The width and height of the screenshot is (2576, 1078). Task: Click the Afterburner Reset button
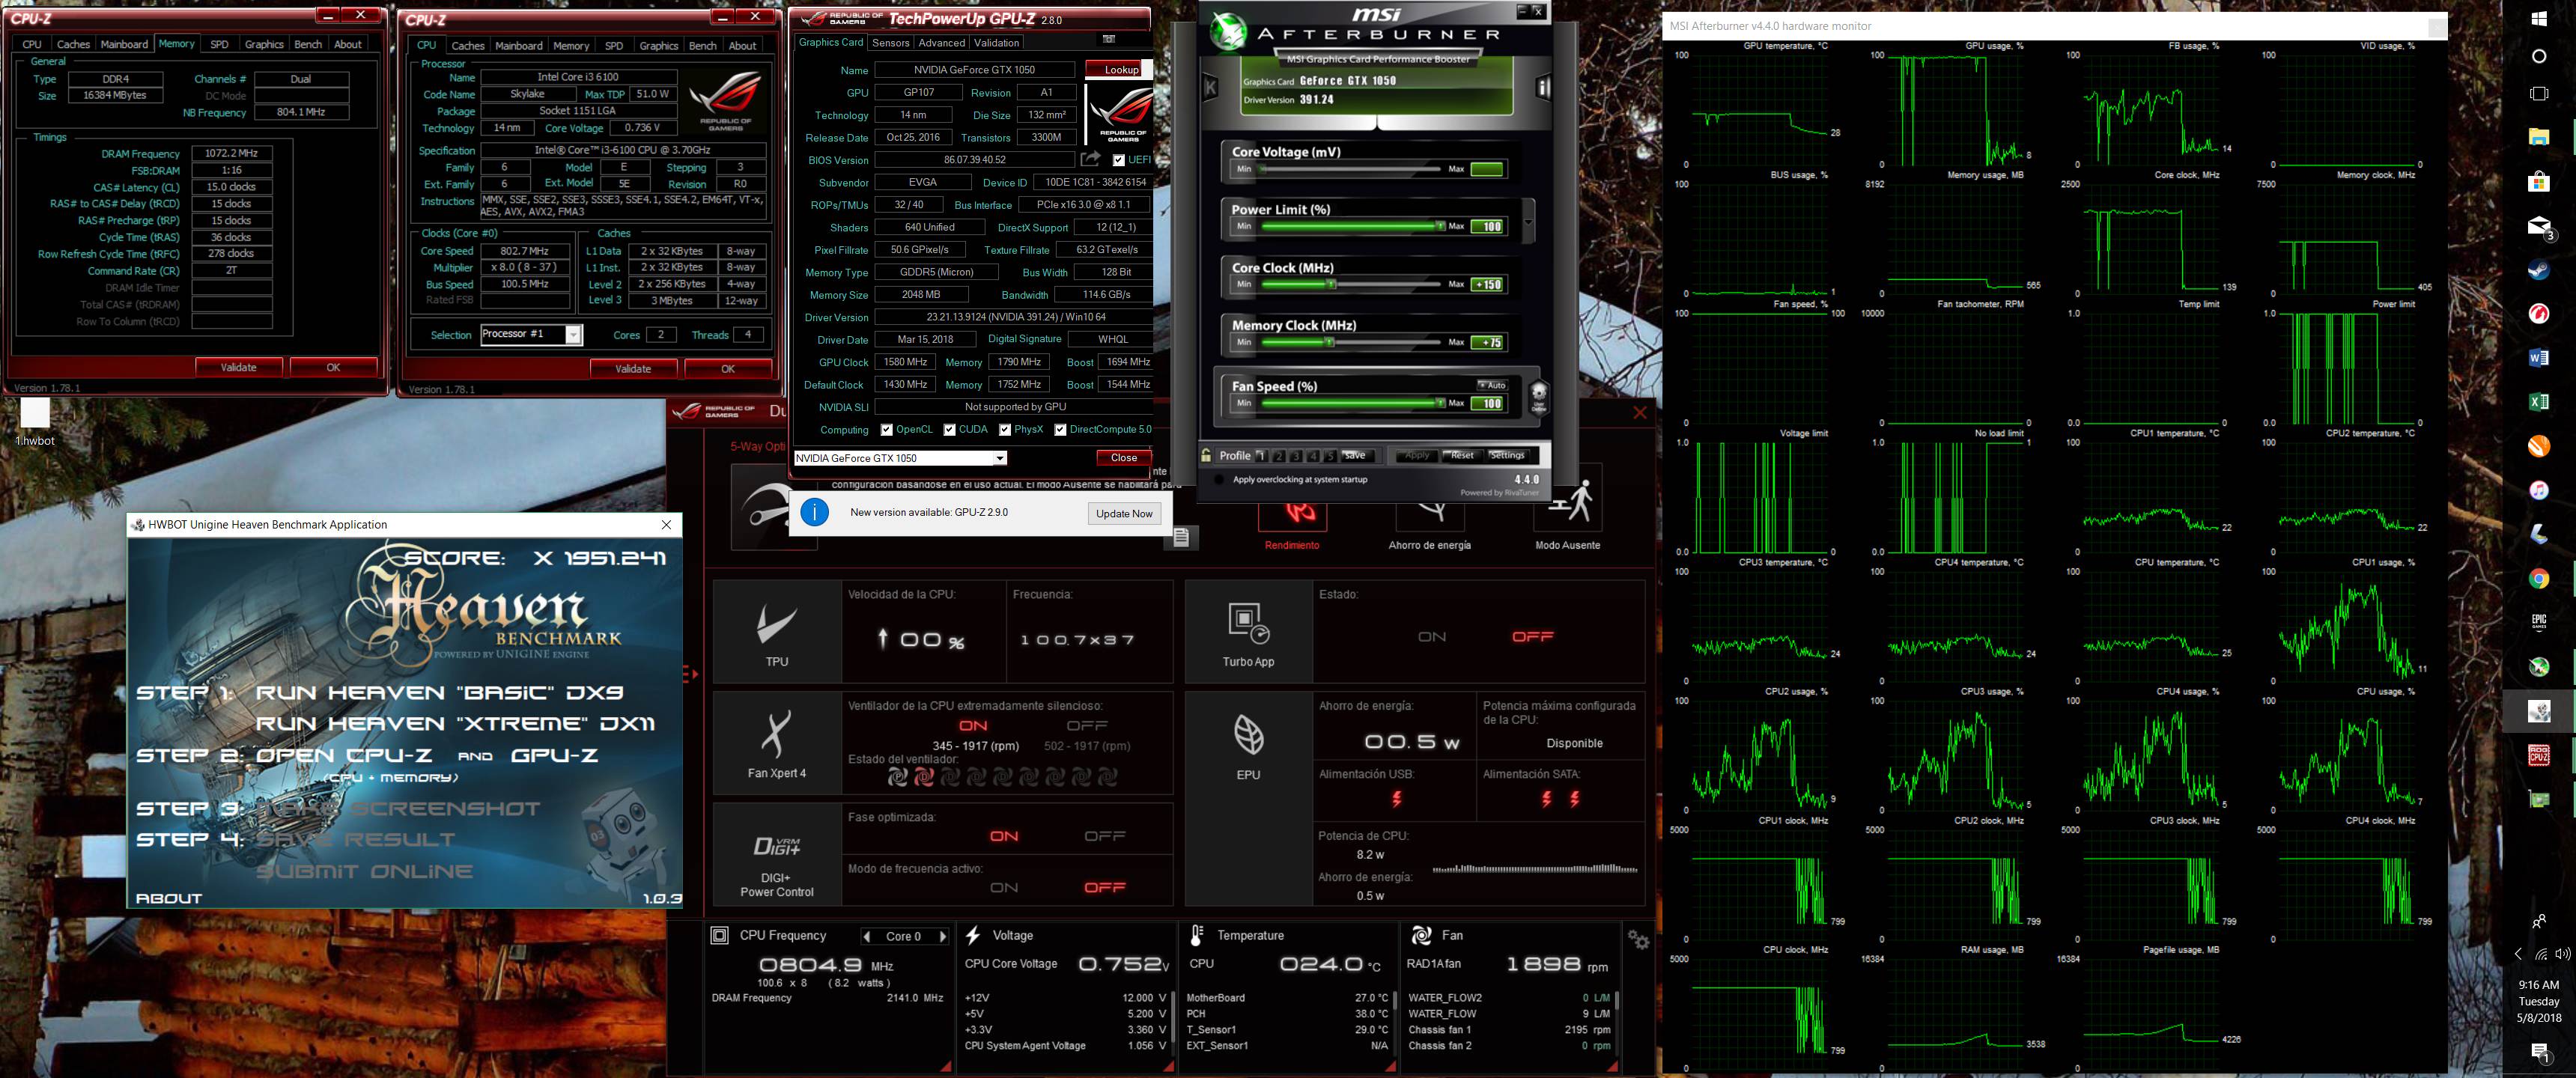1461,455
